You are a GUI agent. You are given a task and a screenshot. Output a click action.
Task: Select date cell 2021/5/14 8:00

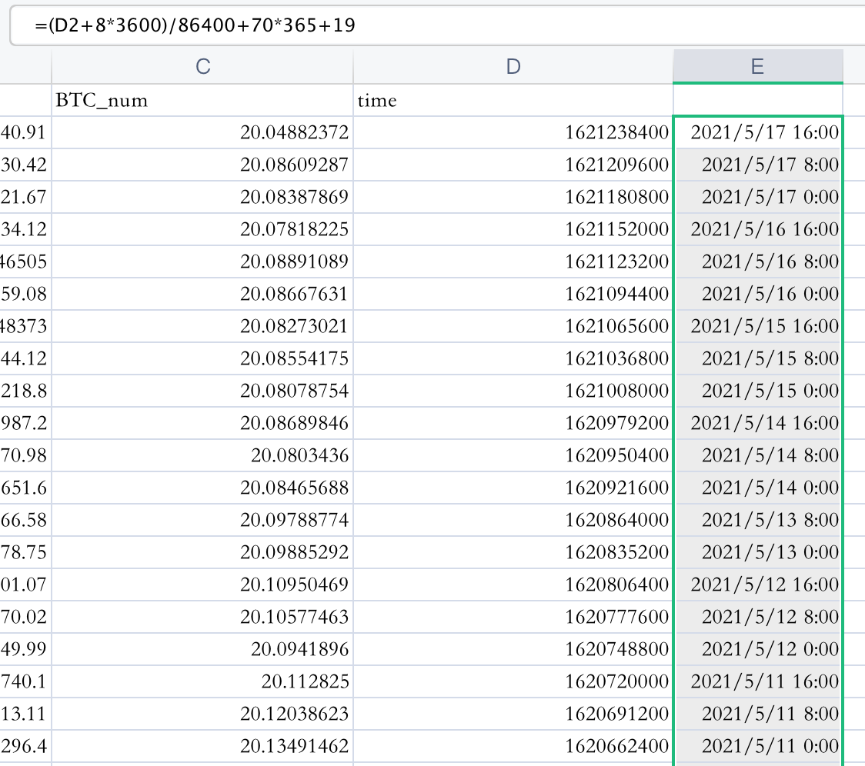point(758,455)
